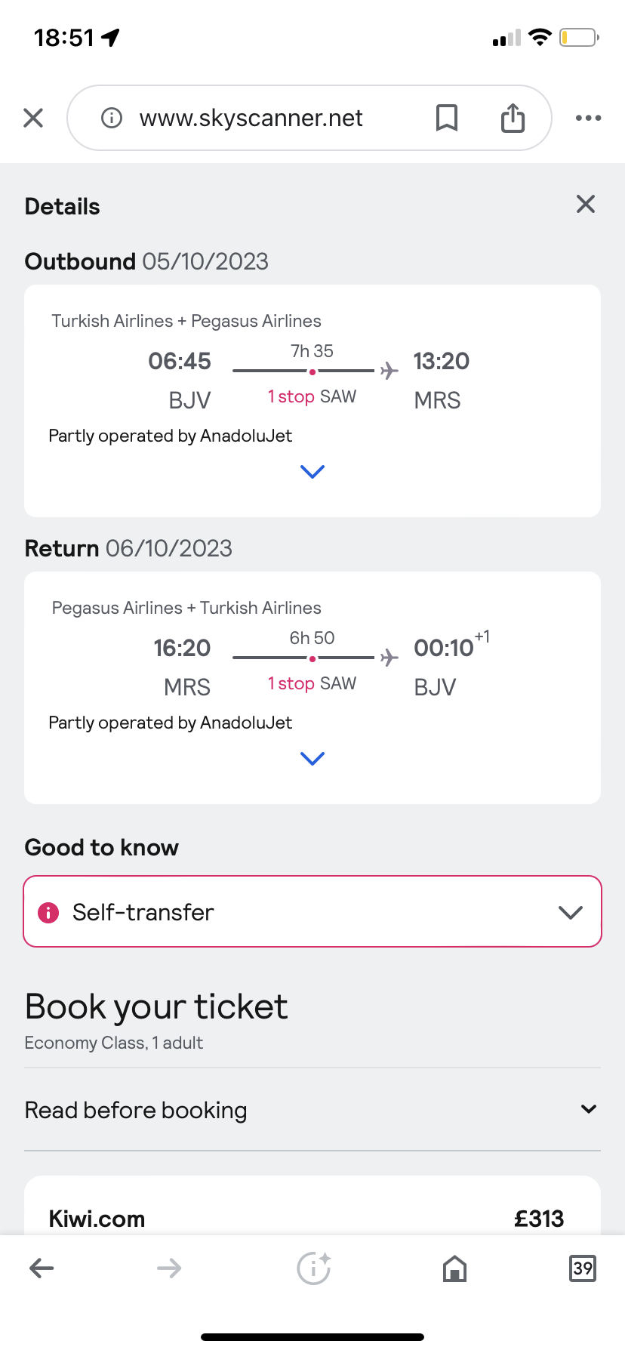Open the three-dot more options menu
The image size is (625, 1353).
[x=588, y=118]
